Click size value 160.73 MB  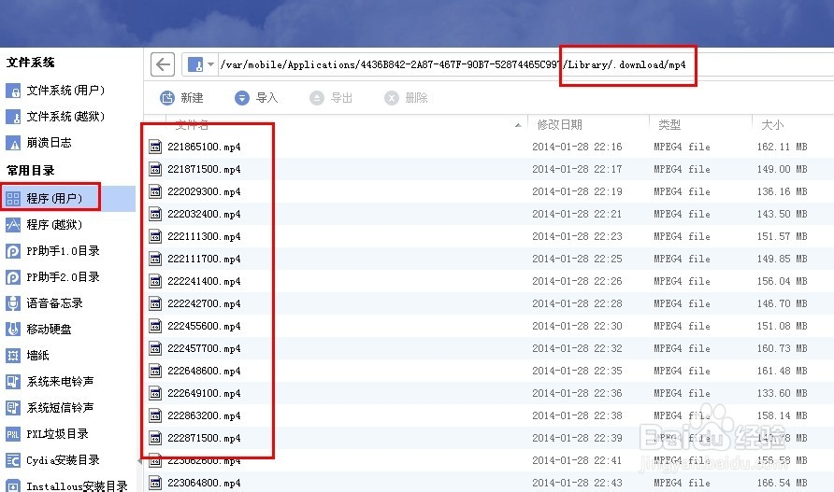[782, 348]
